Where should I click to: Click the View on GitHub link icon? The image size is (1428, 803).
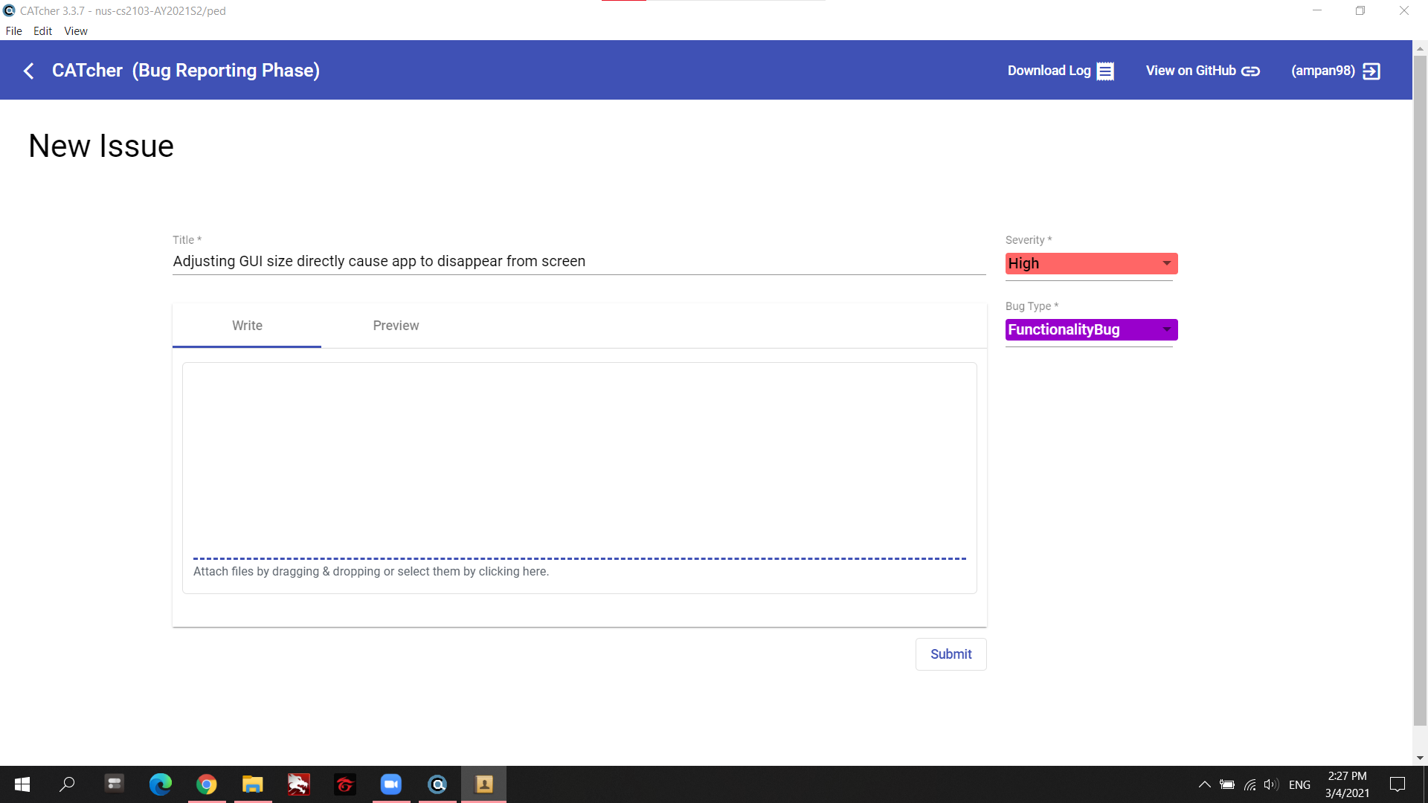click(1250, 71)
